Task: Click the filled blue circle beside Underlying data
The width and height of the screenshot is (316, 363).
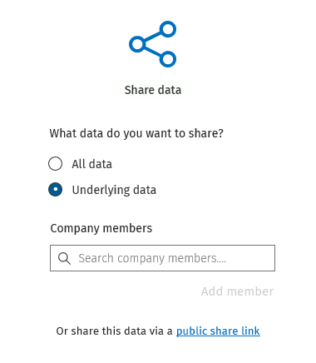Action: [55, 190]
